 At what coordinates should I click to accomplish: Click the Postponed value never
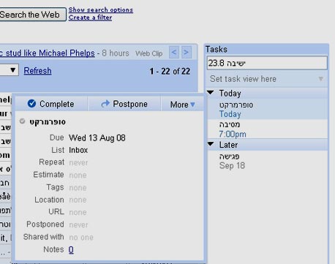tap(78, 225)
